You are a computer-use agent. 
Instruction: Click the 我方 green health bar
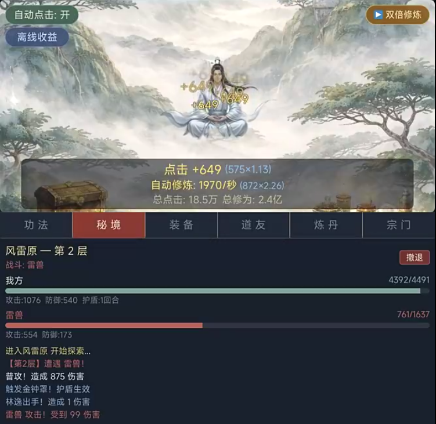coord(217,291)
